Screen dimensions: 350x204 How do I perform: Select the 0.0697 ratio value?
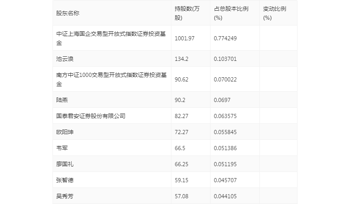[x=222, y=100]
